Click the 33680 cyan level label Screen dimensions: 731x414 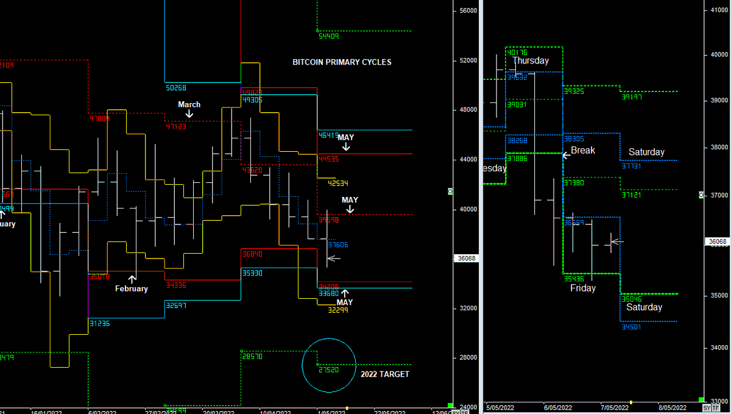pyautogui.click(x=329, y=294)
